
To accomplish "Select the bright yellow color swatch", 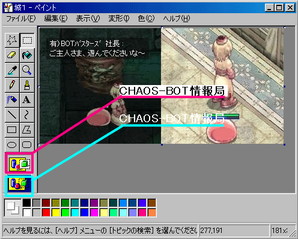I will [x=56, y=213].
